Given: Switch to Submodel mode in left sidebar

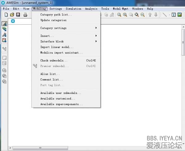Looking at the screenshot, I should pyautogui.click(x=4, y=29).
